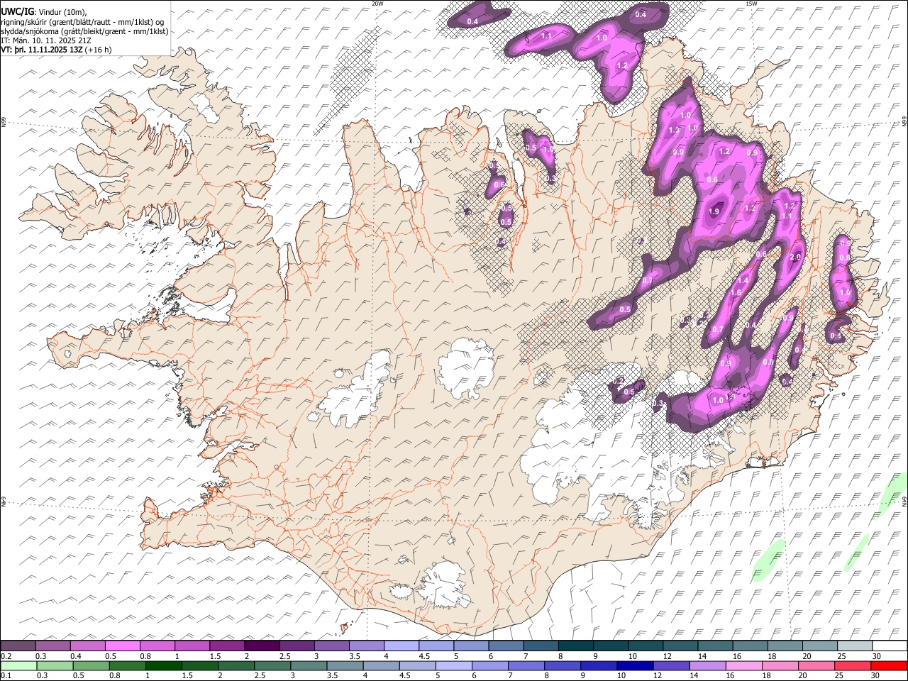Select the pale lavender 5 rain legend swatch
This screenshot has height=681, width=908.
point(453,665)
